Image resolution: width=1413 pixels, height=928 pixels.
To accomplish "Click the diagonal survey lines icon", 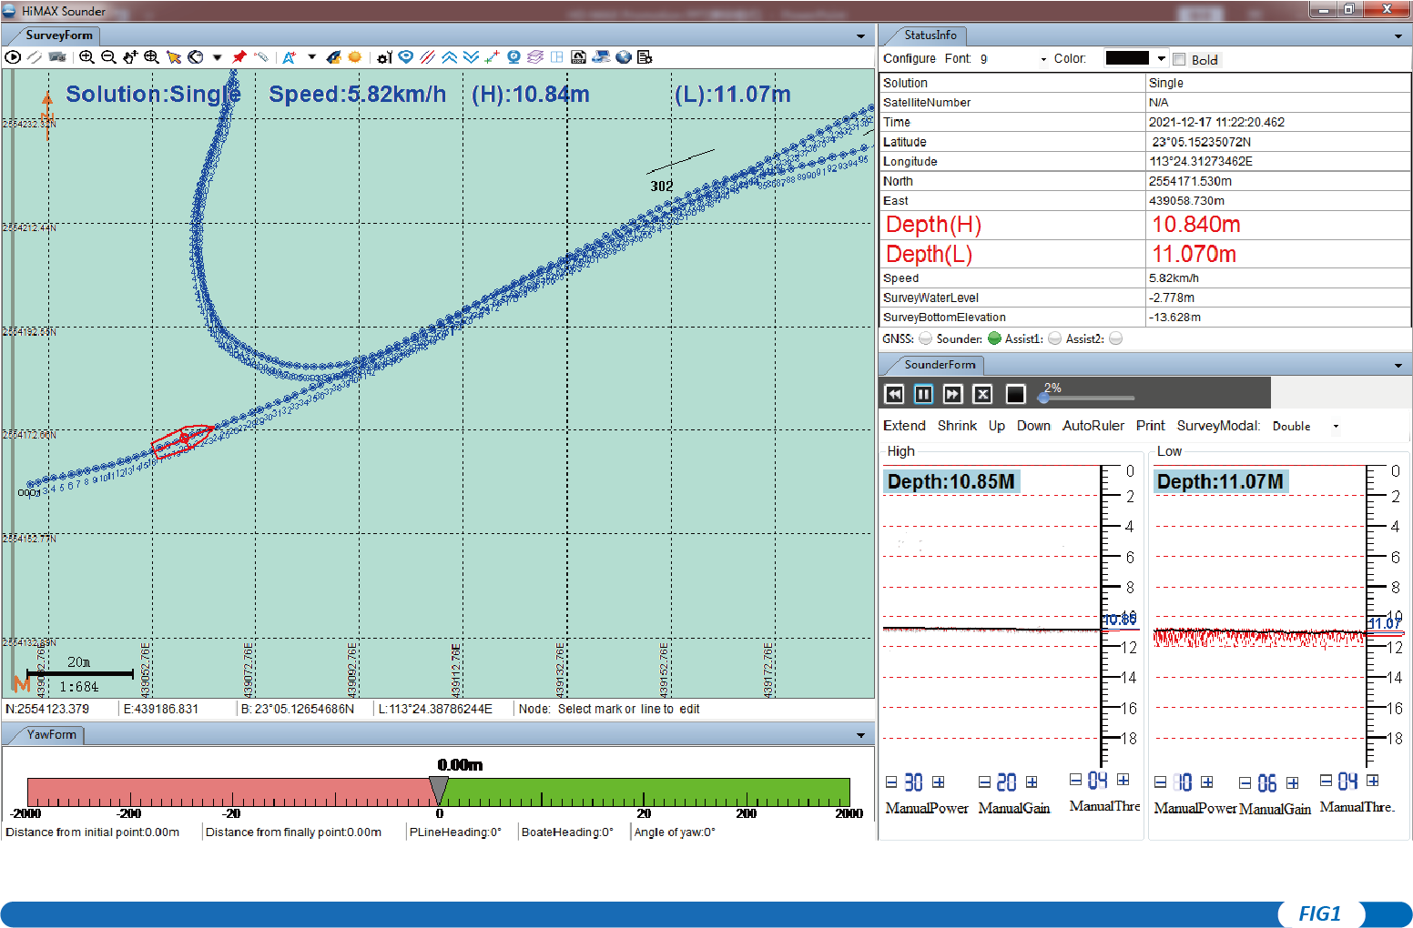I will [427, 56].
